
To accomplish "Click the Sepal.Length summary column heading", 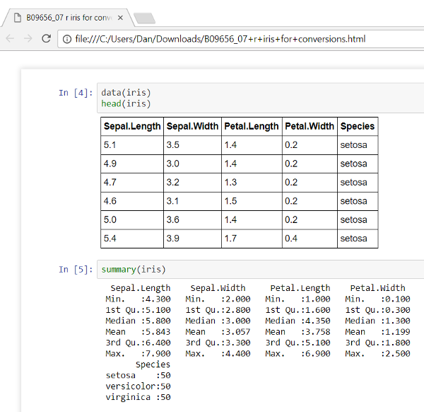I will point(141,288).
